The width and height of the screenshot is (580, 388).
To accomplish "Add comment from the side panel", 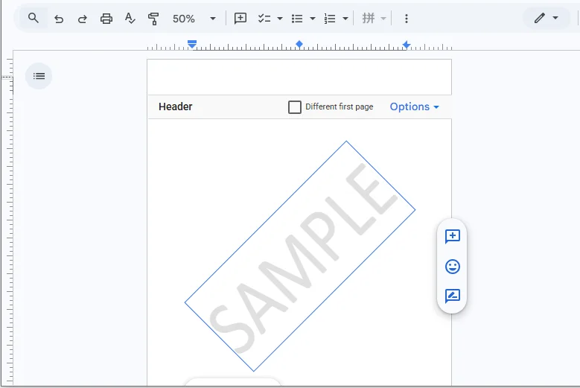I will (453, 236).
